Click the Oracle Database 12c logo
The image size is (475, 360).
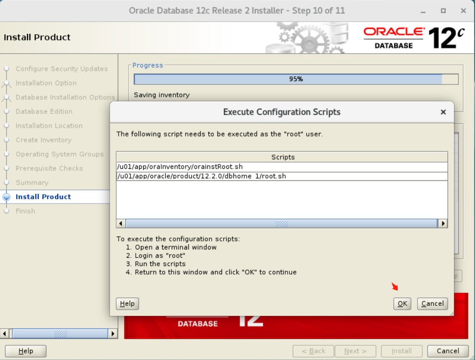click(x=414, y=38)
